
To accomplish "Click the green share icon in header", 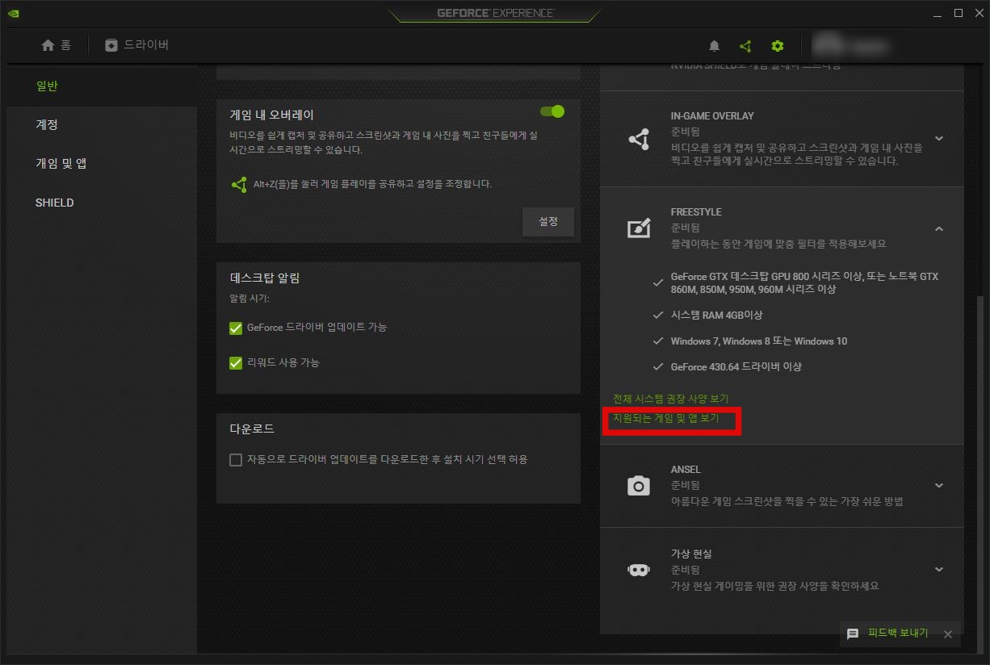I will [x=745, y=46].
